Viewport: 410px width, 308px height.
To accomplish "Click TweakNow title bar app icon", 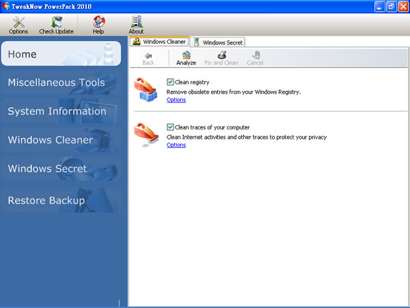I will [5, 5].
